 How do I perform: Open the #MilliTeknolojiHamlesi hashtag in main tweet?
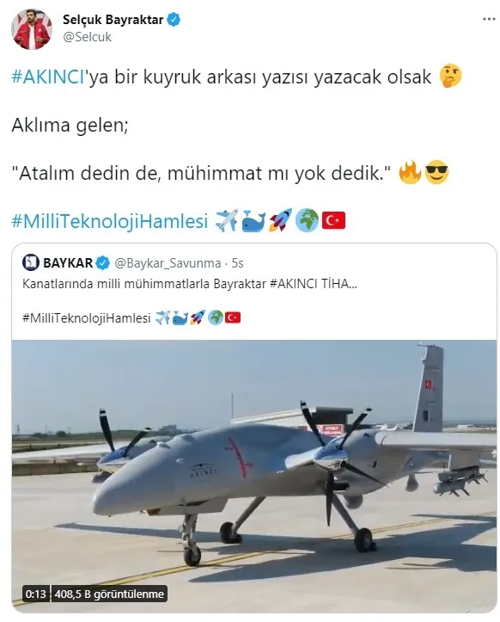pos(110,221)
